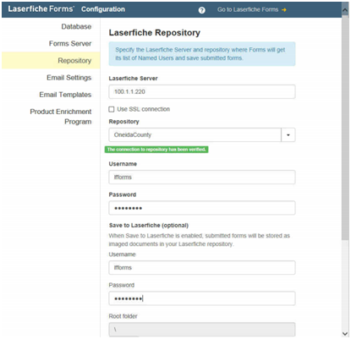The height and width of the screenshot is (339, 351).
Task: Click the Laserfiche Repository heading
Action: click(155, 33)
